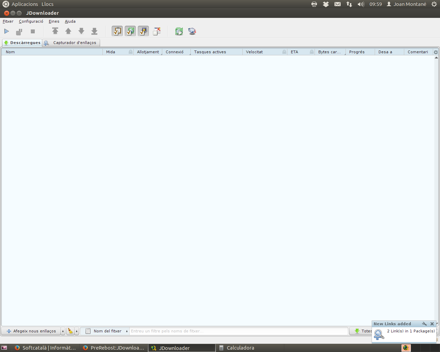Image resolution: width=440 pixels, height=352 pixels.
Task: Click 2 Link(s) in 1 Package(s) text
Action: [x=411, y=331]
